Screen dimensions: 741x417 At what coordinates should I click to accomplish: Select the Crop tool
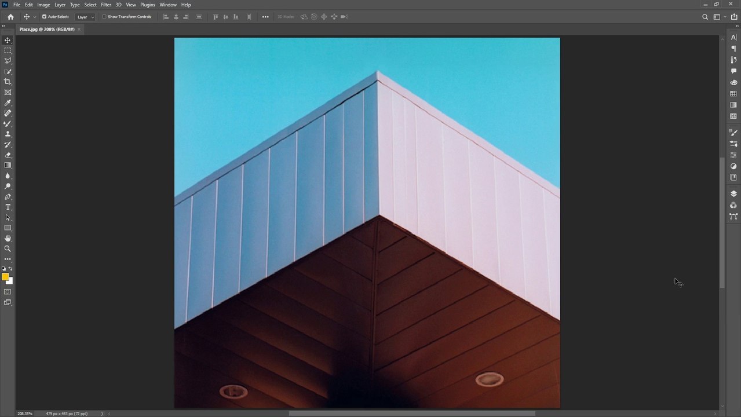pyautogui.click(x=8, y=82)
